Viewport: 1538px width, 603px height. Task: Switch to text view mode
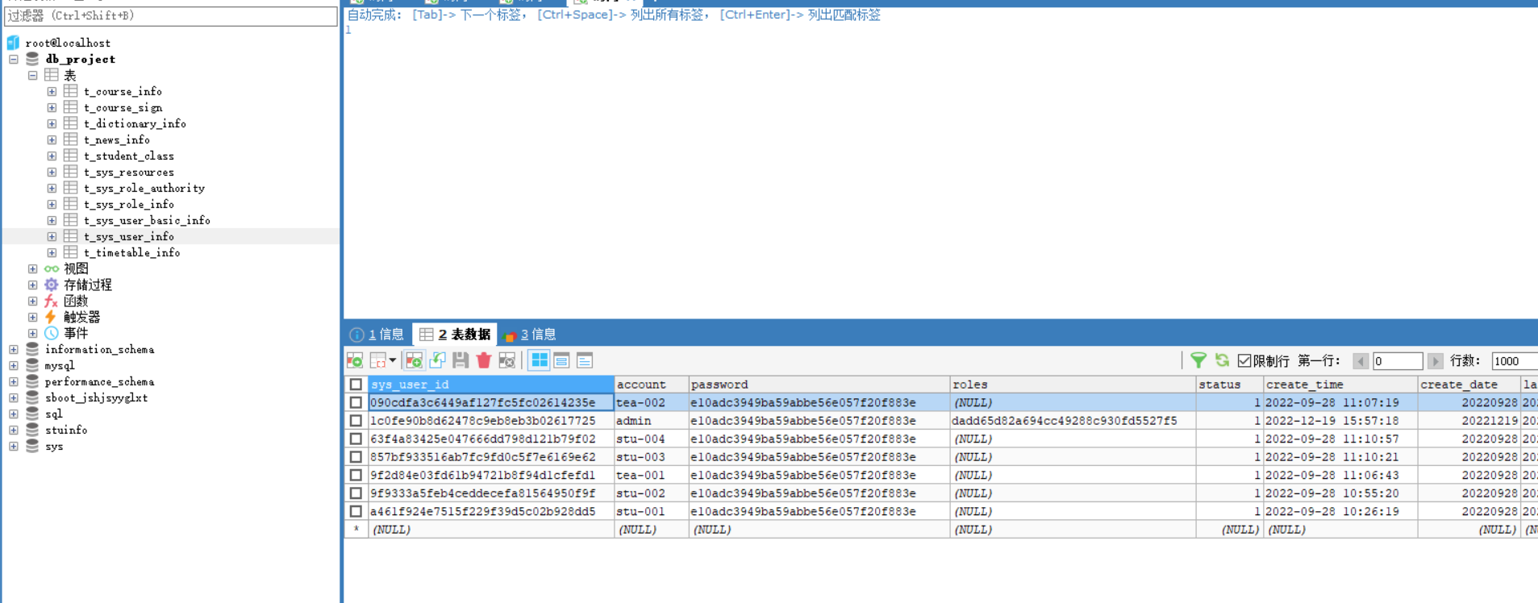(585, 360)
